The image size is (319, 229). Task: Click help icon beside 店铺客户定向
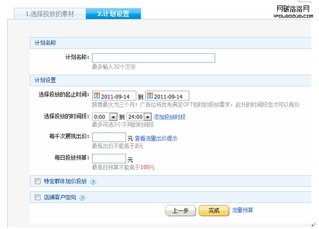82,198
